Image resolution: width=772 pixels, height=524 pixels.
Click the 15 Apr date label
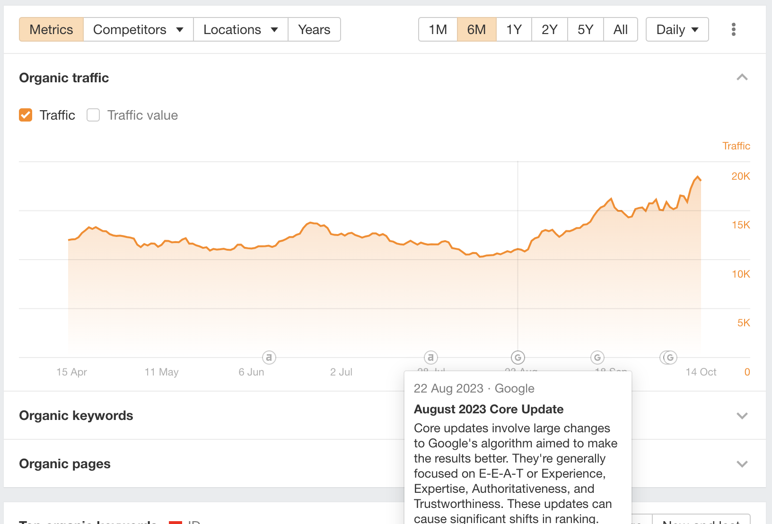(x=71, y=372)
